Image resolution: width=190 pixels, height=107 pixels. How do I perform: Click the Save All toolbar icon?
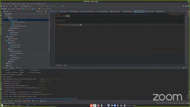[4, 6]
